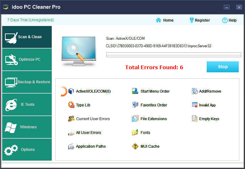Open Backup & Restore section

coord(27,82)
